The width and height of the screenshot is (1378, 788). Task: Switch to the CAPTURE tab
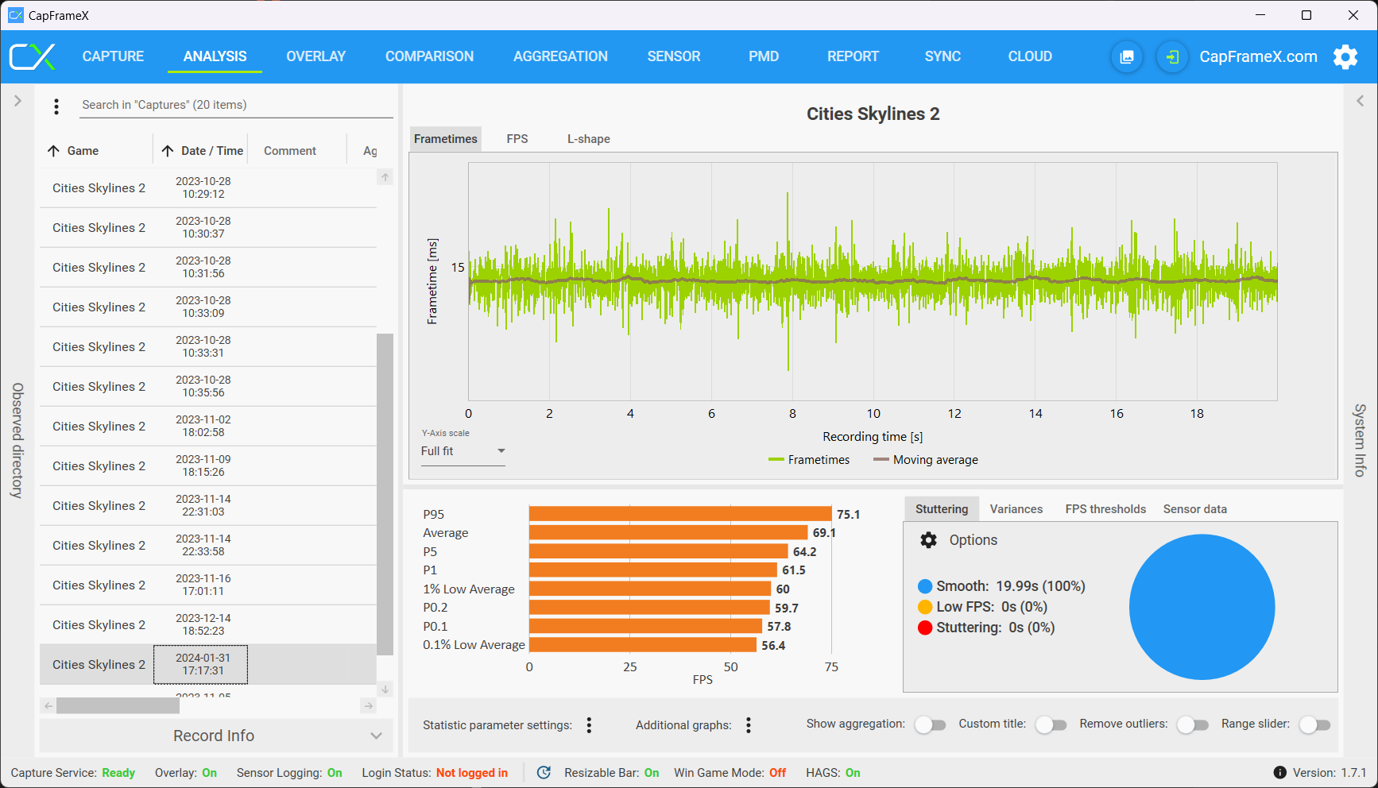pyautogui.click(x=113, y=56)
